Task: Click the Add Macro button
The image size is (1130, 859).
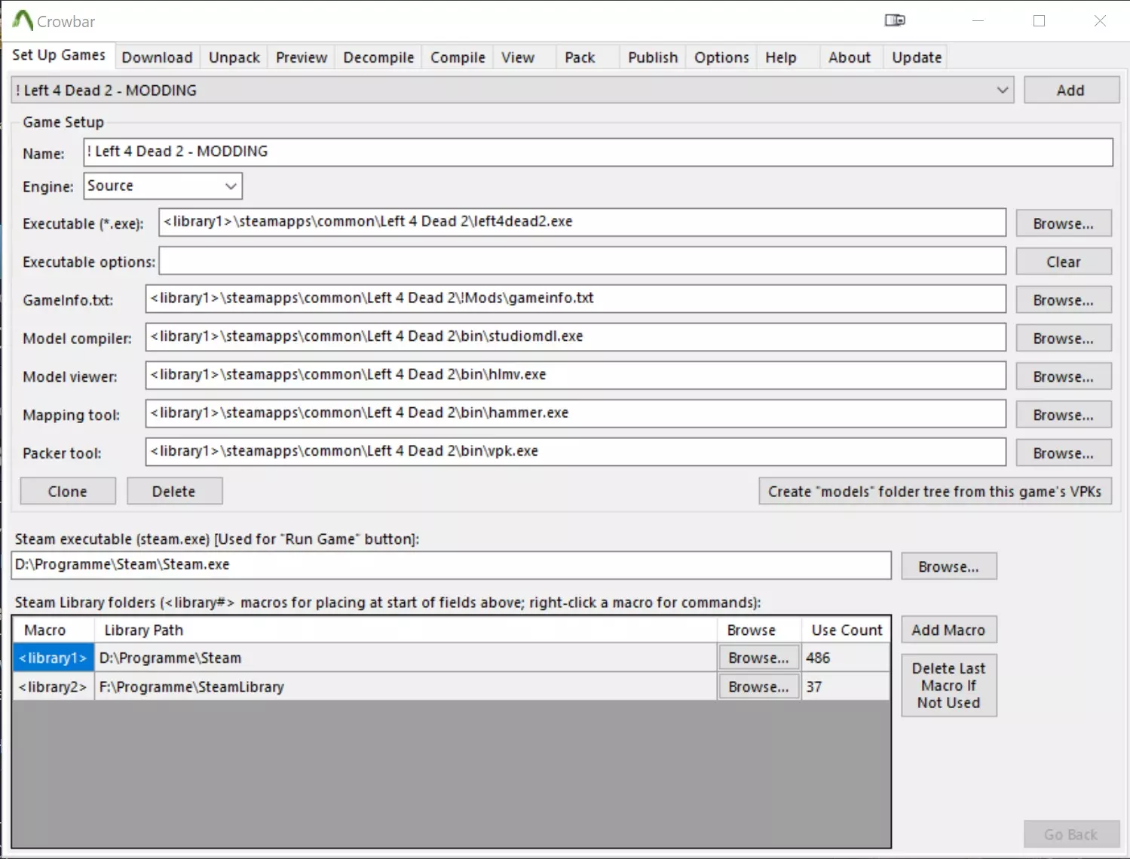Action: pyautogui.click(x=948, y=630)
